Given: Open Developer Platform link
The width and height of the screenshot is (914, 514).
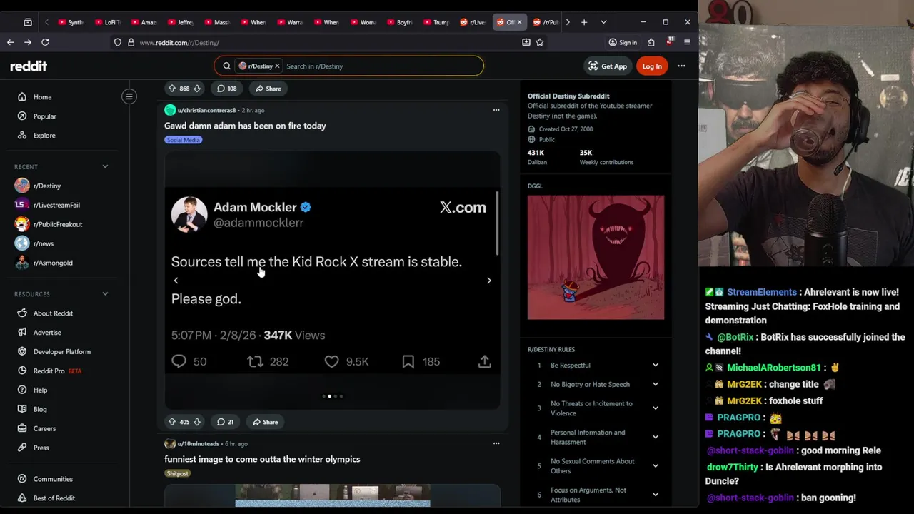Looking at the screenshot, I should pos(62,352).
